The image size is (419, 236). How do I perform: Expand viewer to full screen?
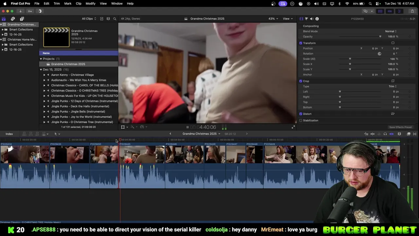(x=293, y=127)
